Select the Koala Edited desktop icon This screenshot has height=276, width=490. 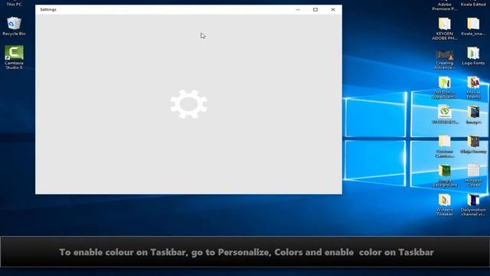(x=473, y=4)
